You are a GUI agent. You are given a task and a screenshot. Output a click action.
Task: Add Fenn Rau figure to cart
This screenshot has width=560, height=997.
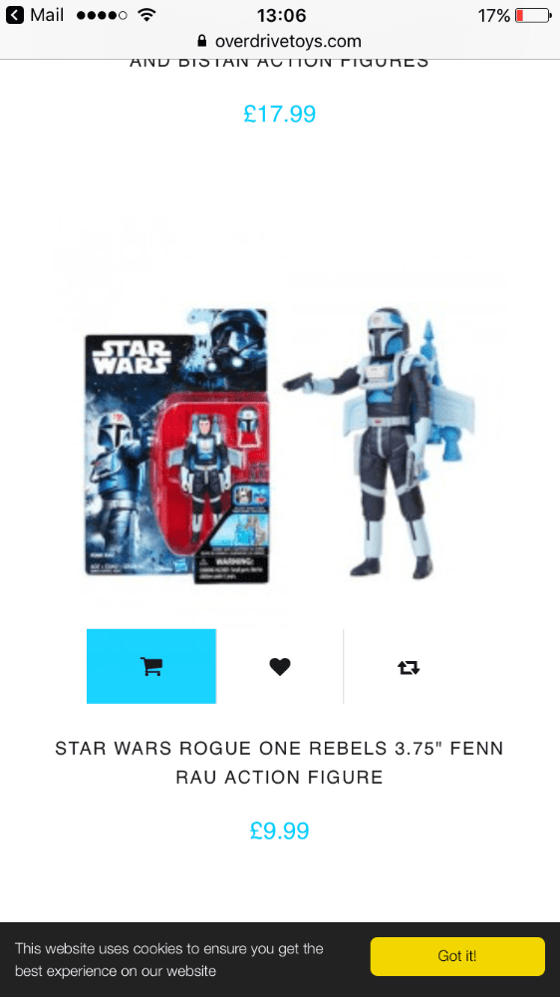[x=151, y=666]
